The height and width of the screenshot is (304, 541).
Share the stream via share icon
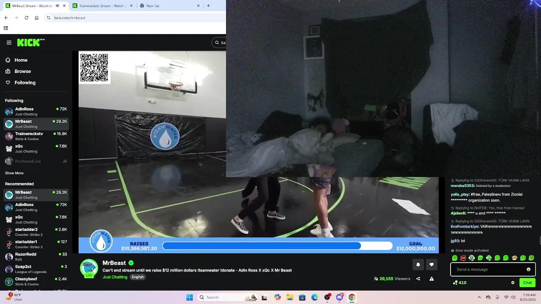(x=418, y=279)
